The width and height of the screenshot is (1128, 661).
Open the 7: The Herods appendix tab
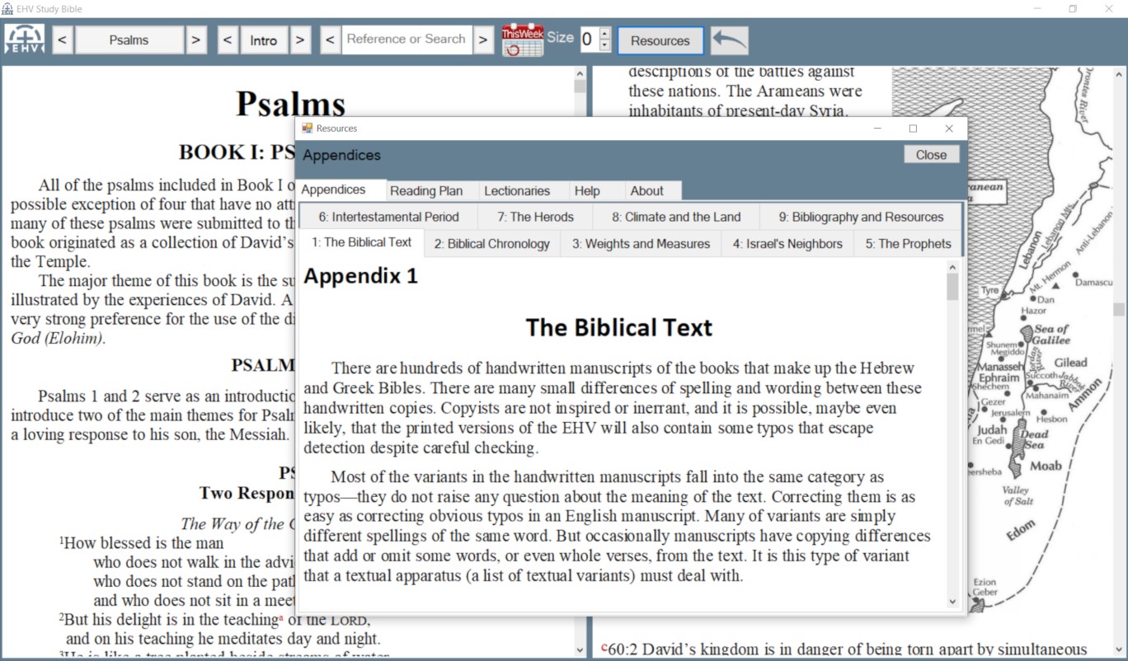(534, 217)
